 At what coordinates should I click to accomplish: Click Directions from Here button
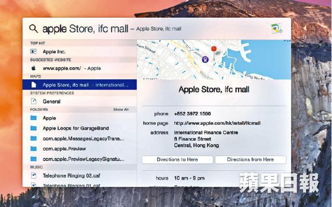(x=251, y=159)
